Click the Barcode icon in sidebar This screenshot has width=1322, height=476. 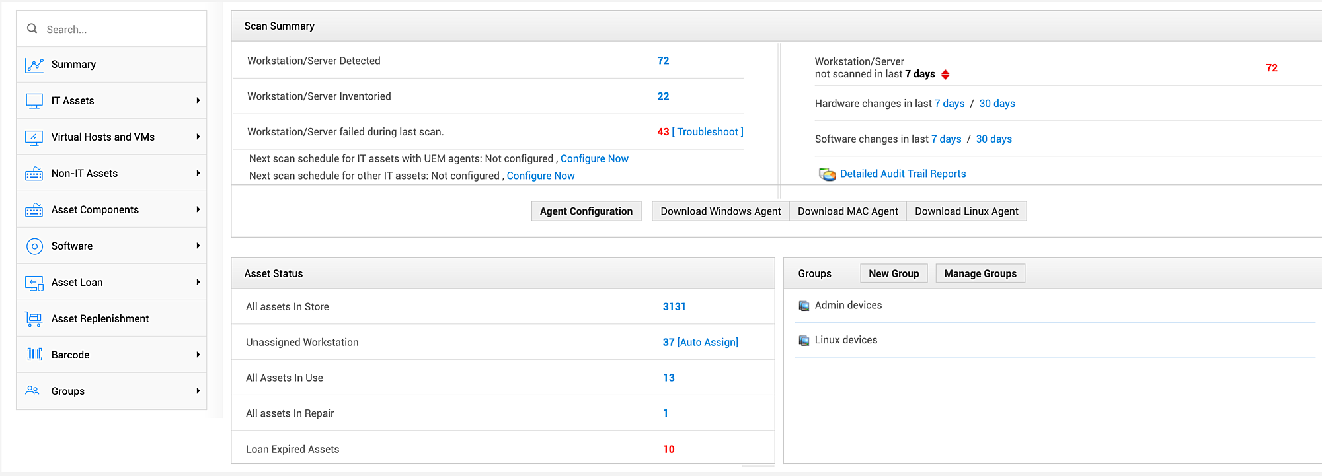tap(34, 355)
